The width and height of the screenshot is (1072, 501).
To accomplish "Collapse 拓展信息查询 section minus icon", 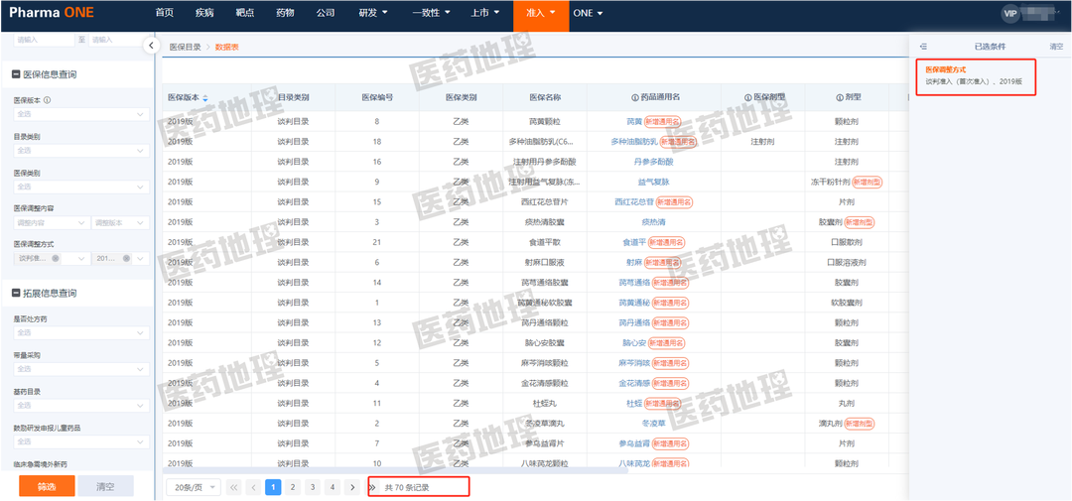I will tap(16, 293).
